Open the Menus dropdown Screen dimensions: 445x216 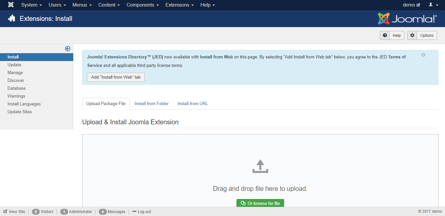[82, 5]
